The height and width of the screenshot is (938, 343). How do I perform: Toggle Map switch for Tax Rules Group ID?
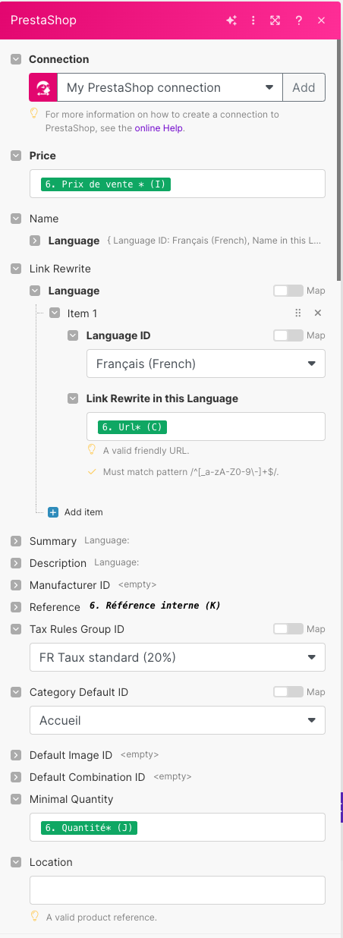pos(288,629)
